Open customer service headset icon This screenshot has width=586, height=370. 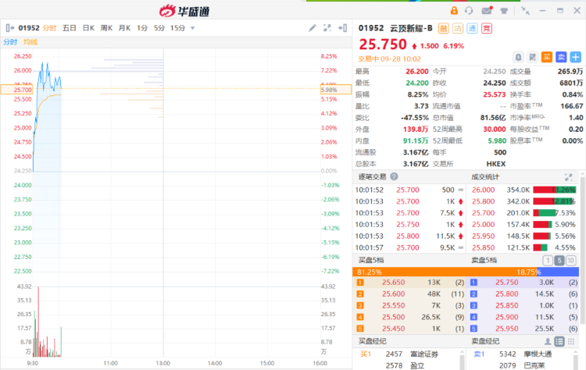[x=470, y=10]
